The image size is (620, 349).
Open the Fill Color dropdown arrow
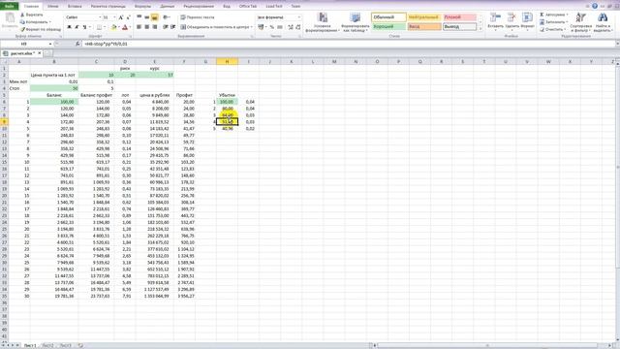click(x=119, y=27)
